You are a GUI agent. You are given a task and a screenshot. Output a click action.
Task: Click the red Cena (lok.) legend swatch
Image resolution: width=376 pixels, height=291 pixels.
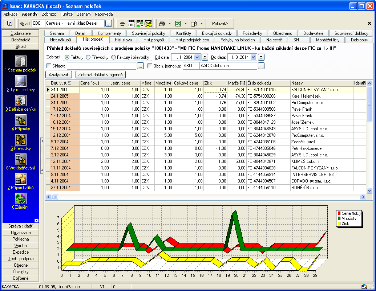pos(339,214)
